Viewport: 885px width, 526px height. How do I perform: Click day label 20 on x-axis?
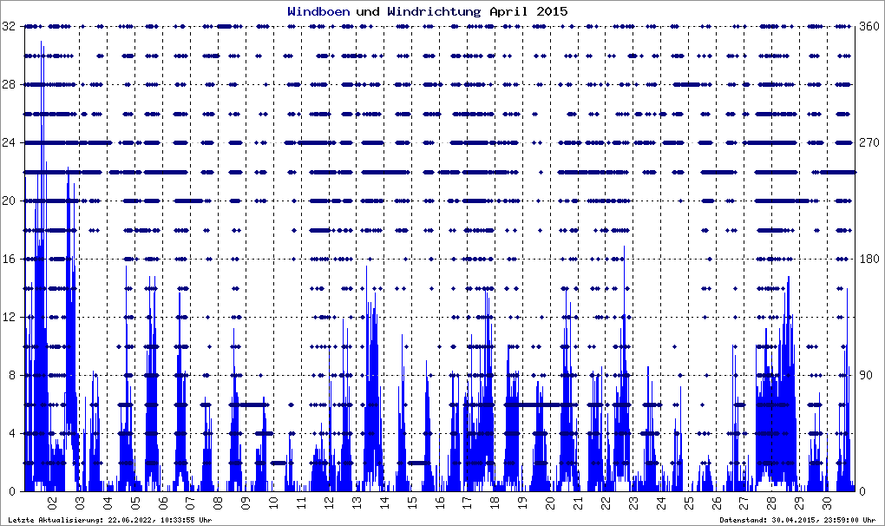(x=550, y=503)
